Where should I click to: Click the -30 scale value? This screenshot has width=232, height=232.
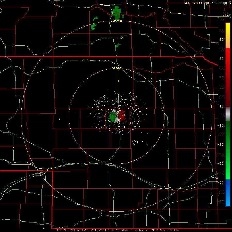point(220,145)
